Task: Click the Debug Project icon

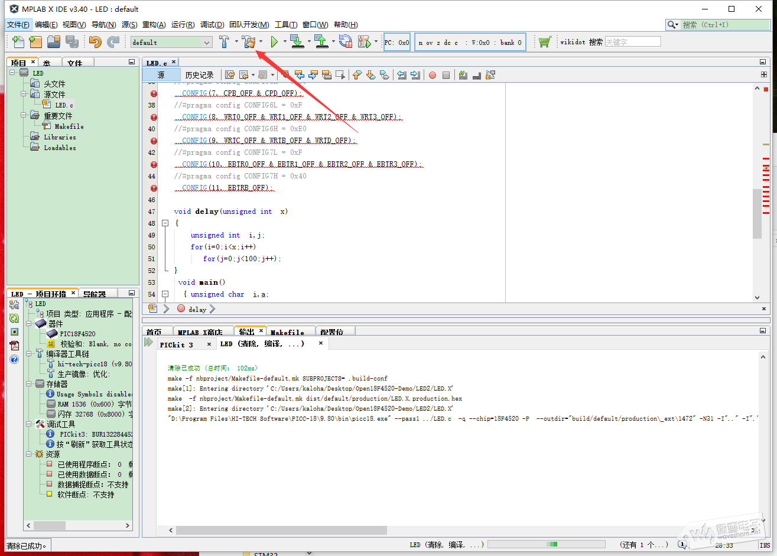Action: pos(365,42)
